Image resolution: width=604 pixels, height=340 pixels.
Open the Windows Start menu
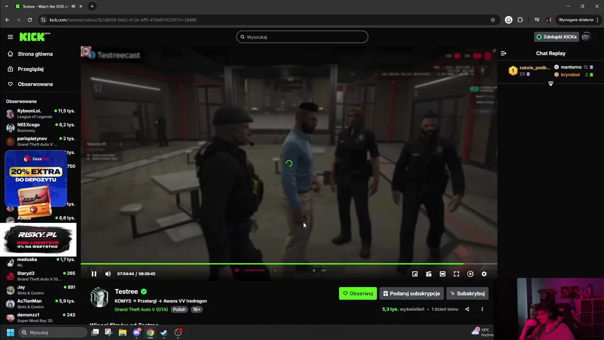point(10,332)
